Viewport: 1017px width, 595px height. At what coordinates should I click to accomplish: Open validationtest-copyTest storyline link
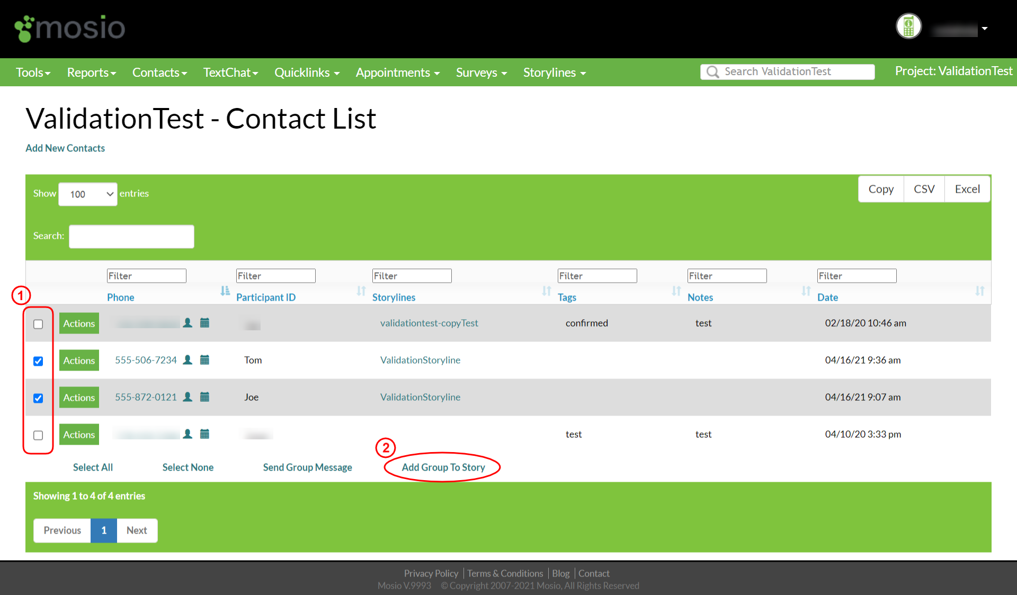click(429, 323)
